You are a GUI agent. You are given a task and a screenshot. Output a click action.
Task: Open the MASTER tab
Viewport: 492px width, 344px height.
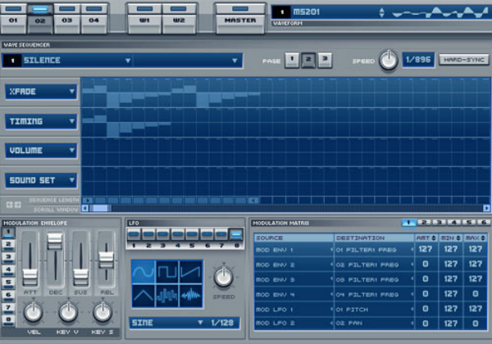click(240, 18)
